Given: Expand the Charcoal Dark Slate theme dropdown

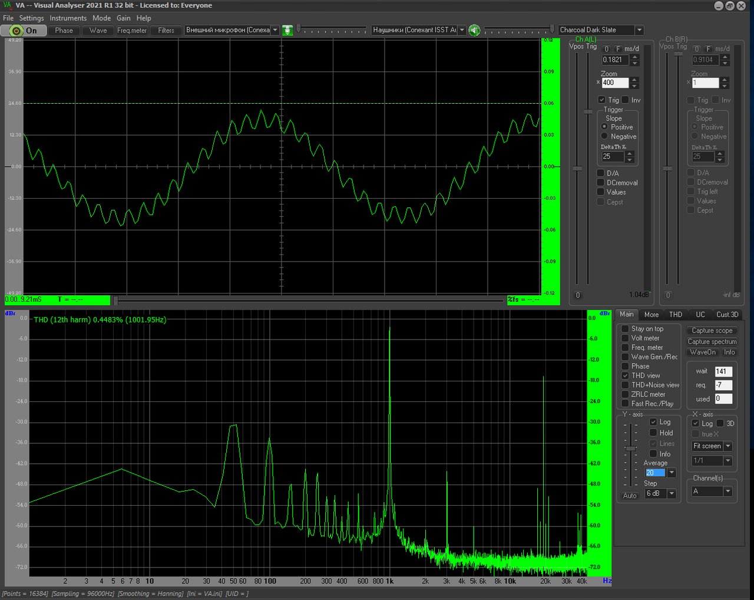Looking at the screenshot, I should click(x=639, y=30).
